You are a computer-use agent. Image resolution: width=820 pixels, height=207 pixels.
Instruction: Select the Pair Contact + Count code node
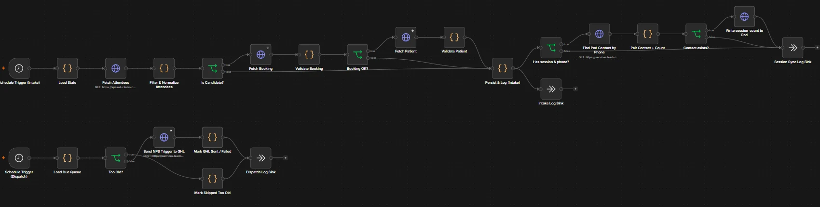click(647, 34)
